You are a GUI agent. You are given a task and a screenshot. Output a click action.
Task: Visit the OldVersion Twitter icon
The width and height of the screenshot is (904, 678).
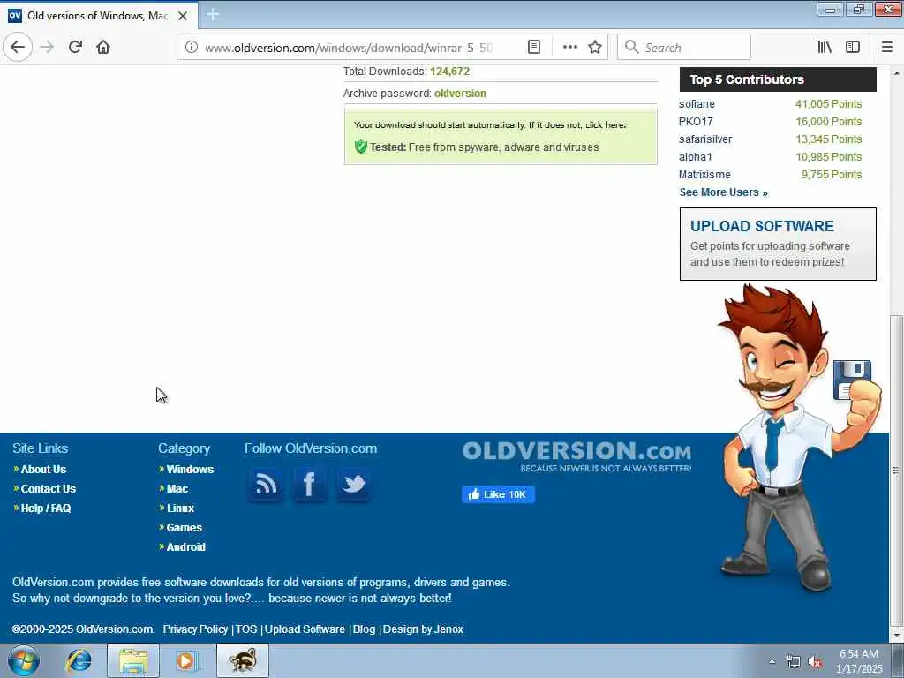[x=353, y=484]
